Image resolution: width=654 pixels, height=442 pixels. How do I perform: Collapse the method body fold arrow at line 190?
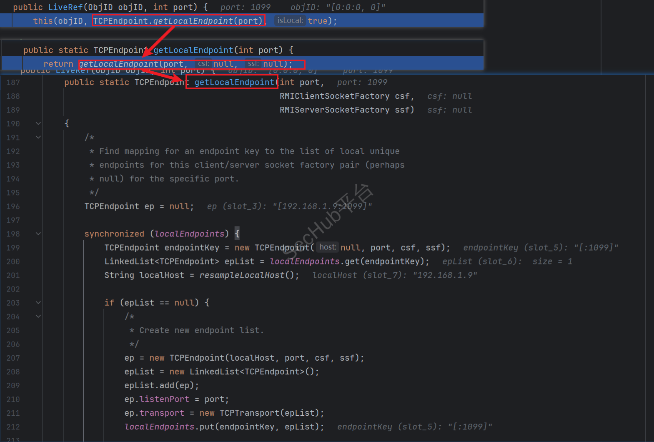tap(38, 123)
